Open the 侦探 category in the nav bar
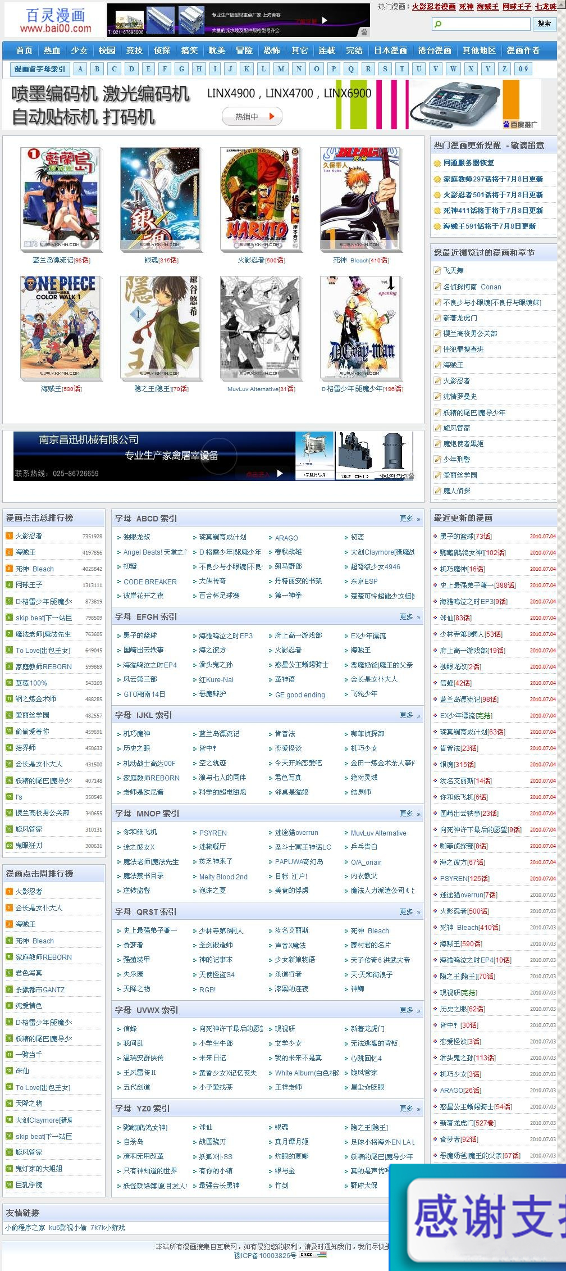The height and width of the screenshot is (1271, 566). [162, 51]
